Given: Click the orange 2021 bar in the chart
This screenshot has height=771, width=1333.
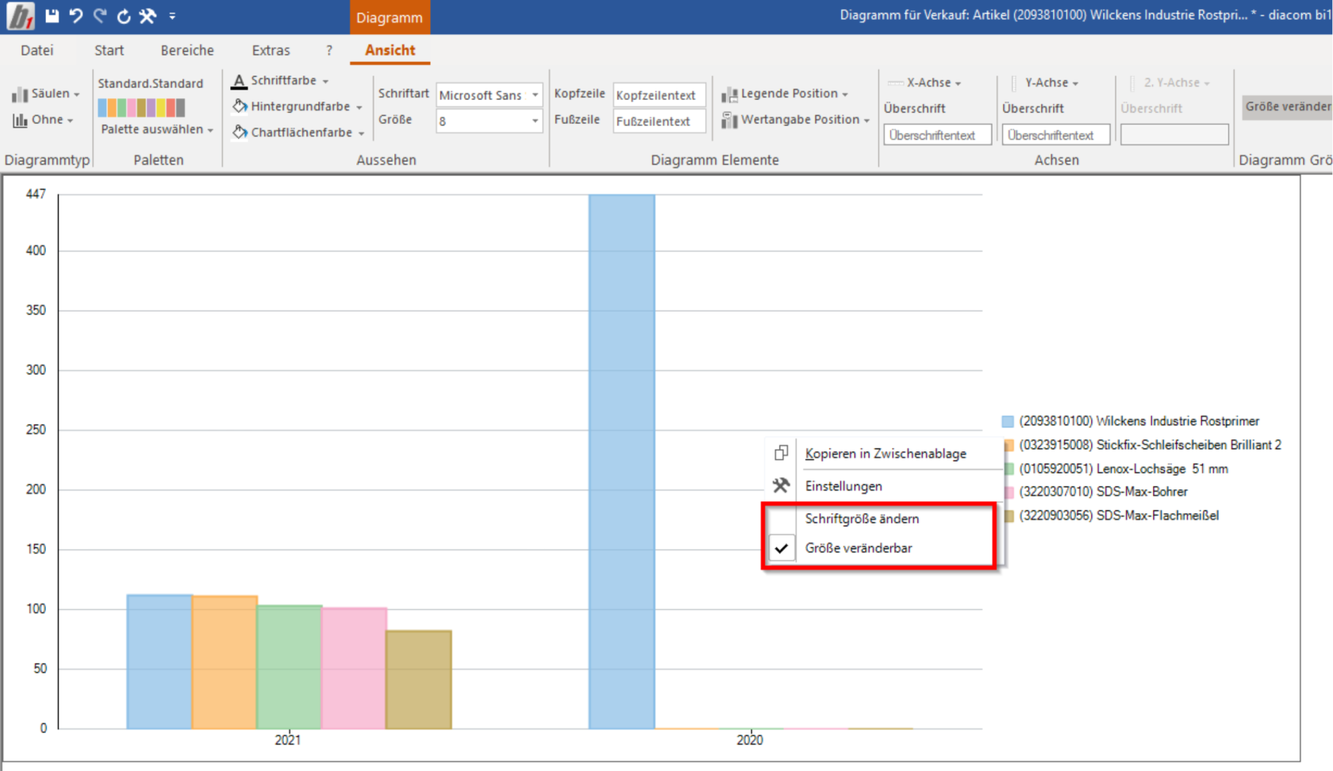Looking at the screenshot, I should coord(225,662).
